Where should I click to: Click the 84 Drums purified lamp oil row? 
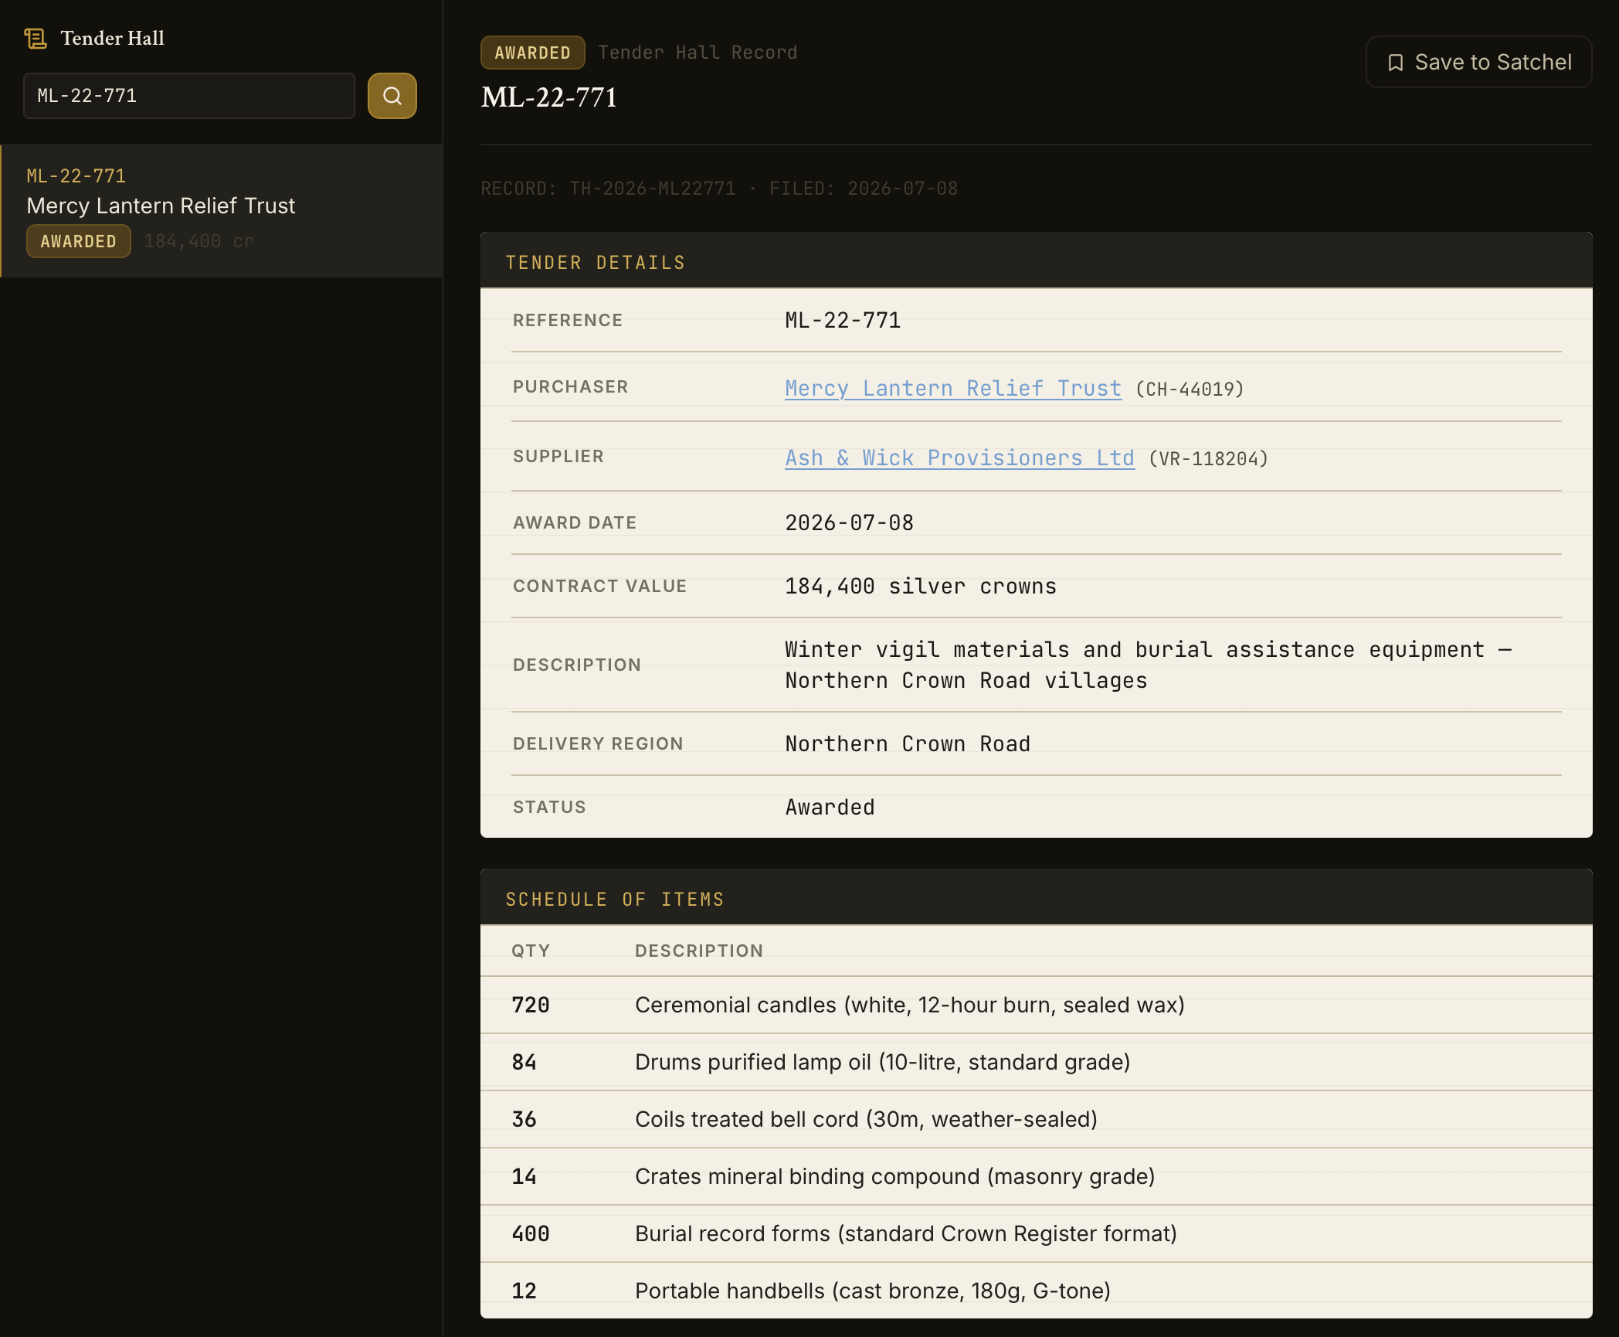[1036, 1062]
